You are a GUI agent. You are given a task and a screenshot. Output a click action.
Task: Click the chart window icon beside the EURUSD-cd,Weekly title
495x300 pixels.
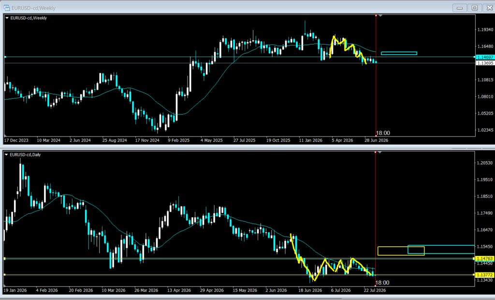tap(7, 8)
